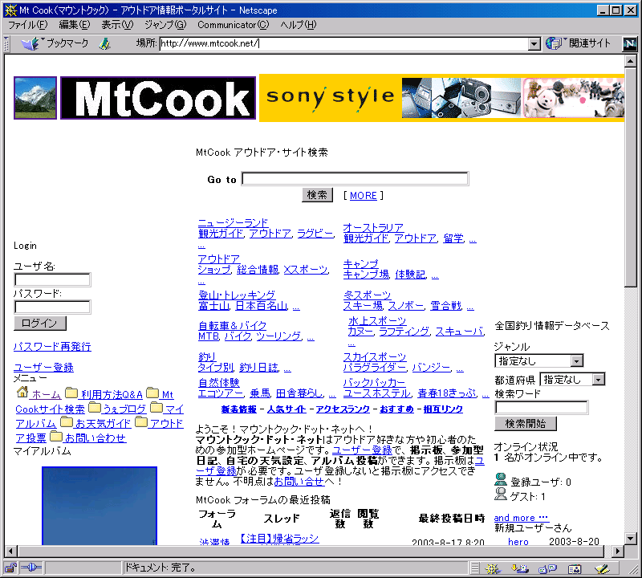The width and height of the screenshot is (642, 578).
Task: Open the ファイル(F) menu
Action: (28, 25)
